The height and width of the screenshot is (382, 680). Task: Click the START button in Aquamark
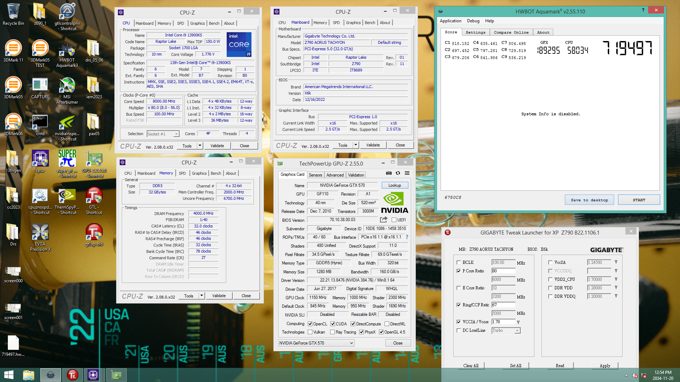[x=639, y=200]
